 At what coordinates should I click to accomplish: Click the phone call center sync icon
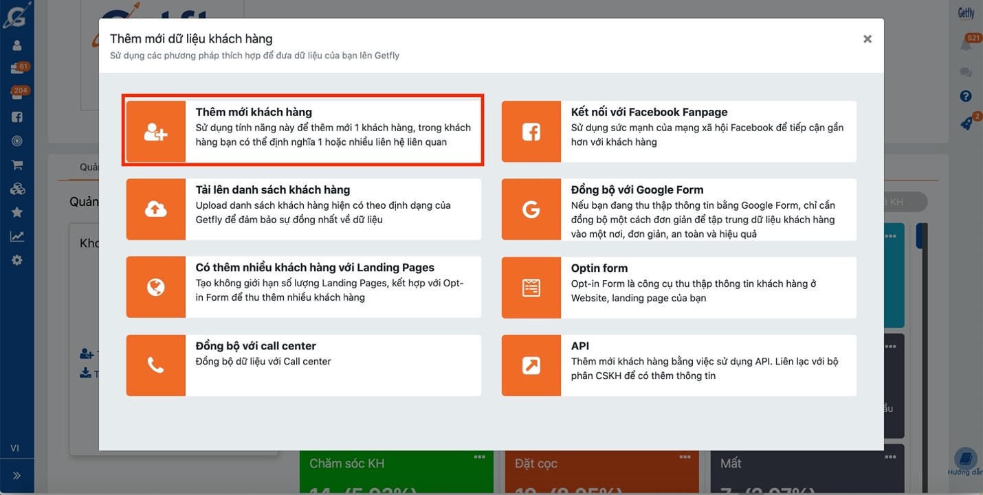click(156, 365)
